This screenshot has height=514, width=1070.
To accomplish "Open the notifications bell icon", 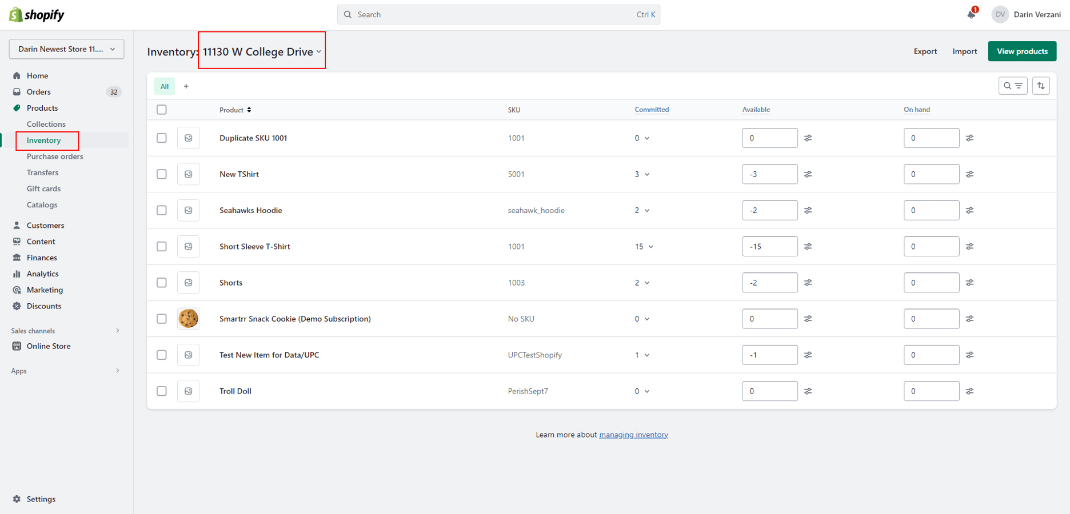I will (971, 14).
